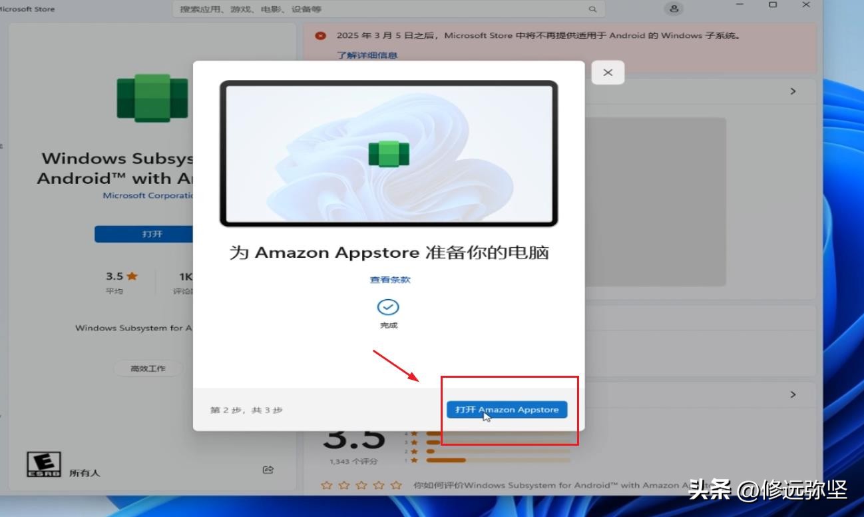Open Amazon Appstore via the blue dialog button
This screenshot has width=864, height=517.
pos(507,410)
